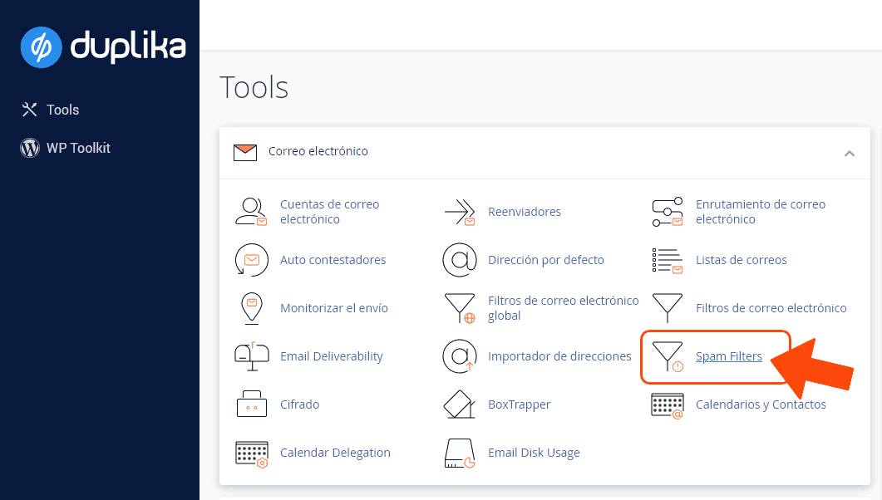
Task: Open Tools in the left sidebar
Action: pyautogui.click(x=62, y=110)
